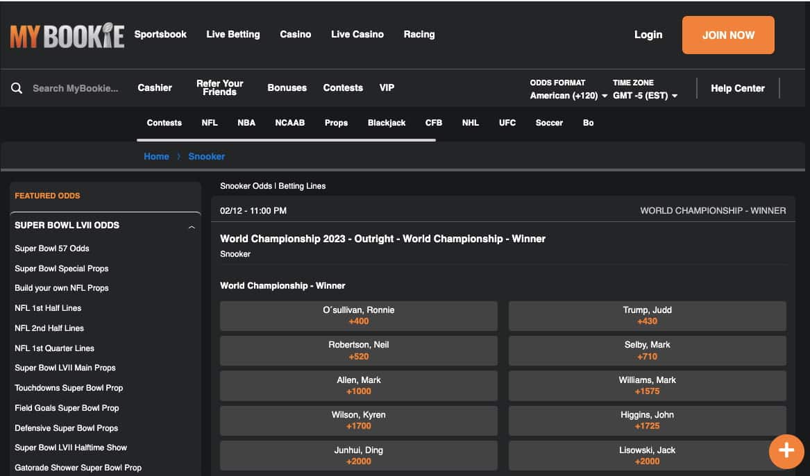
Task: Click the JOIN NOW button
Action: 728,35
